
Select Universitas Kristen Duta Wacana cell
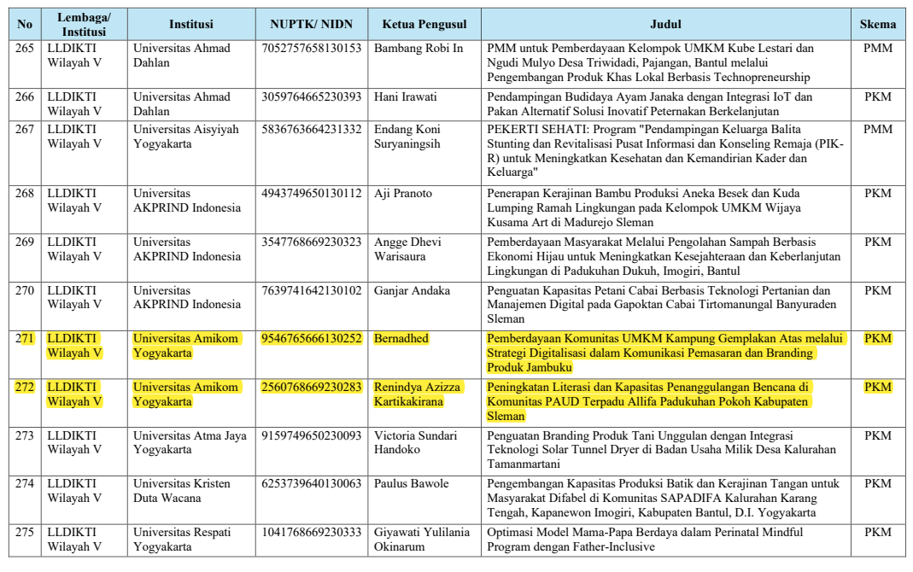pos(181,491)
